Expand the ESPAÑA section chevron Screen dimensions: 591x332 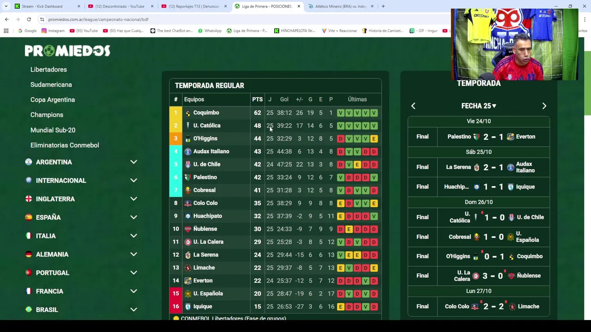[x=133, y=217]
